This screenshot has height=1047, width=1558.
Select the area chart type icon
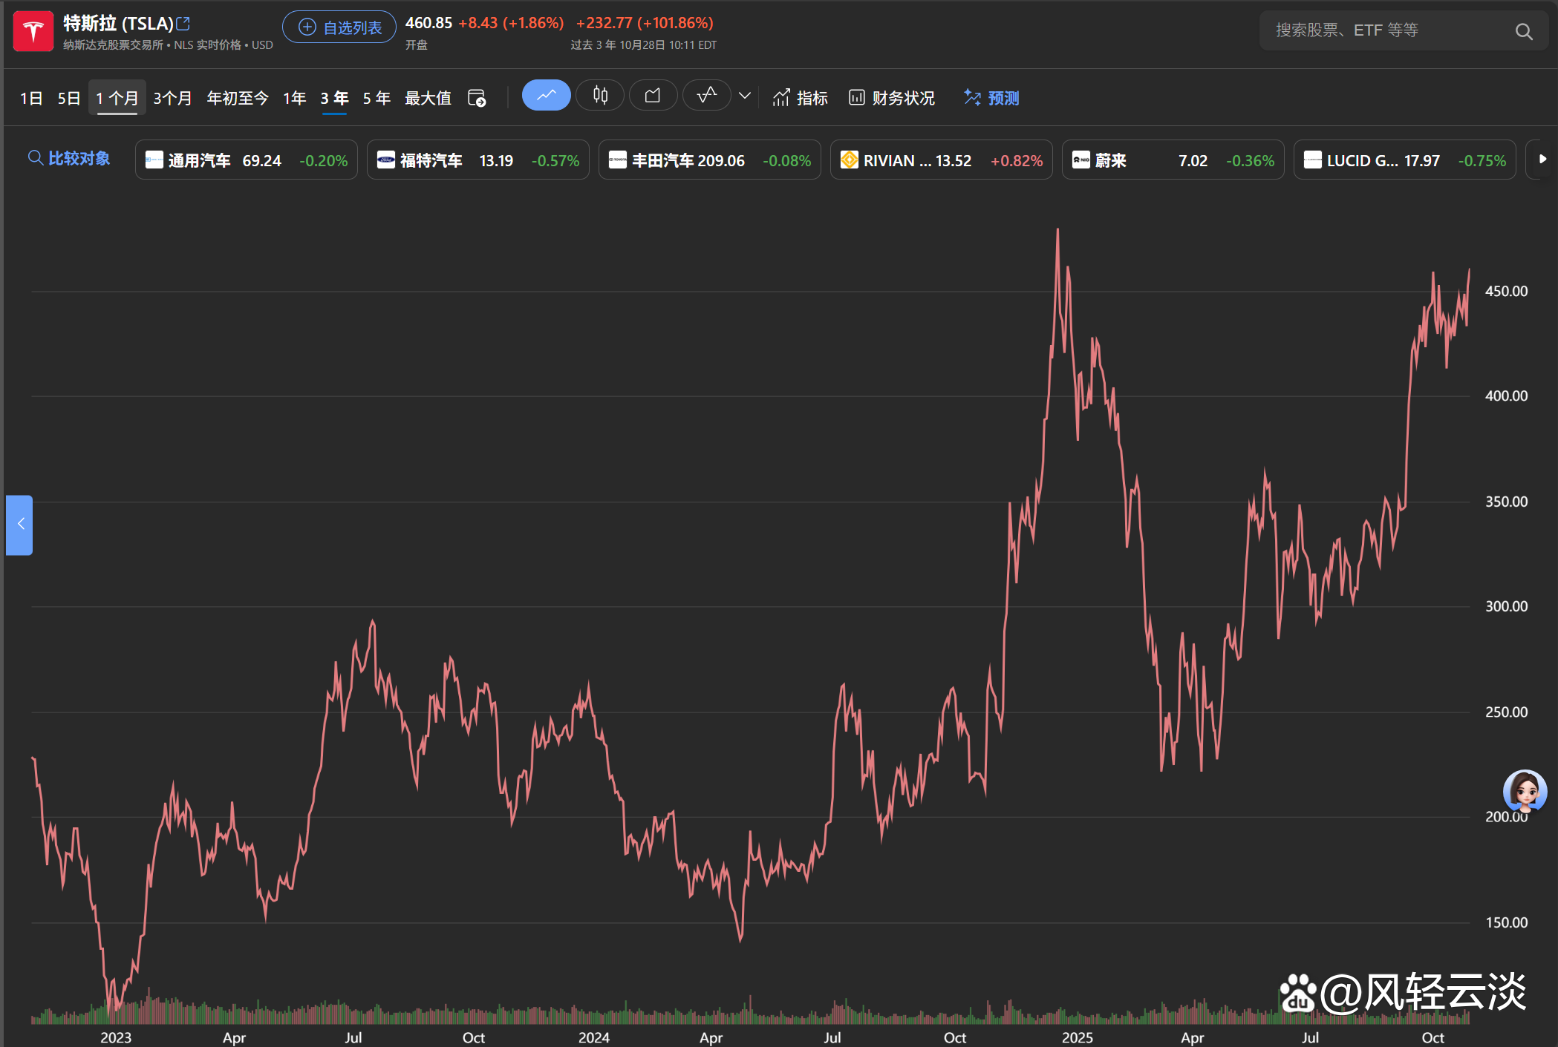653,96
